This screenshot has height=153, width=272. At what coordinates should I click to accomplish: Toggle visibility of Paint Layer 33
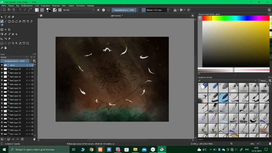pos(2,96)
